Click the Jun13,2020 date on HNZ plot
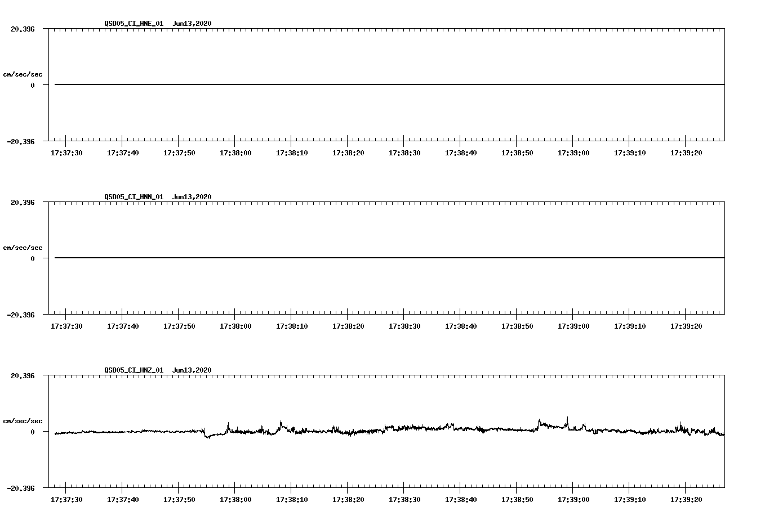 pyautogui.click(x=192, y=370)
